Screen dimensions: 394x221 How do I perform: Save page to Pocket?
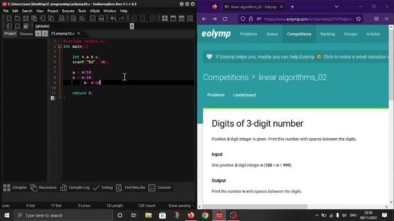pos(376,19)
